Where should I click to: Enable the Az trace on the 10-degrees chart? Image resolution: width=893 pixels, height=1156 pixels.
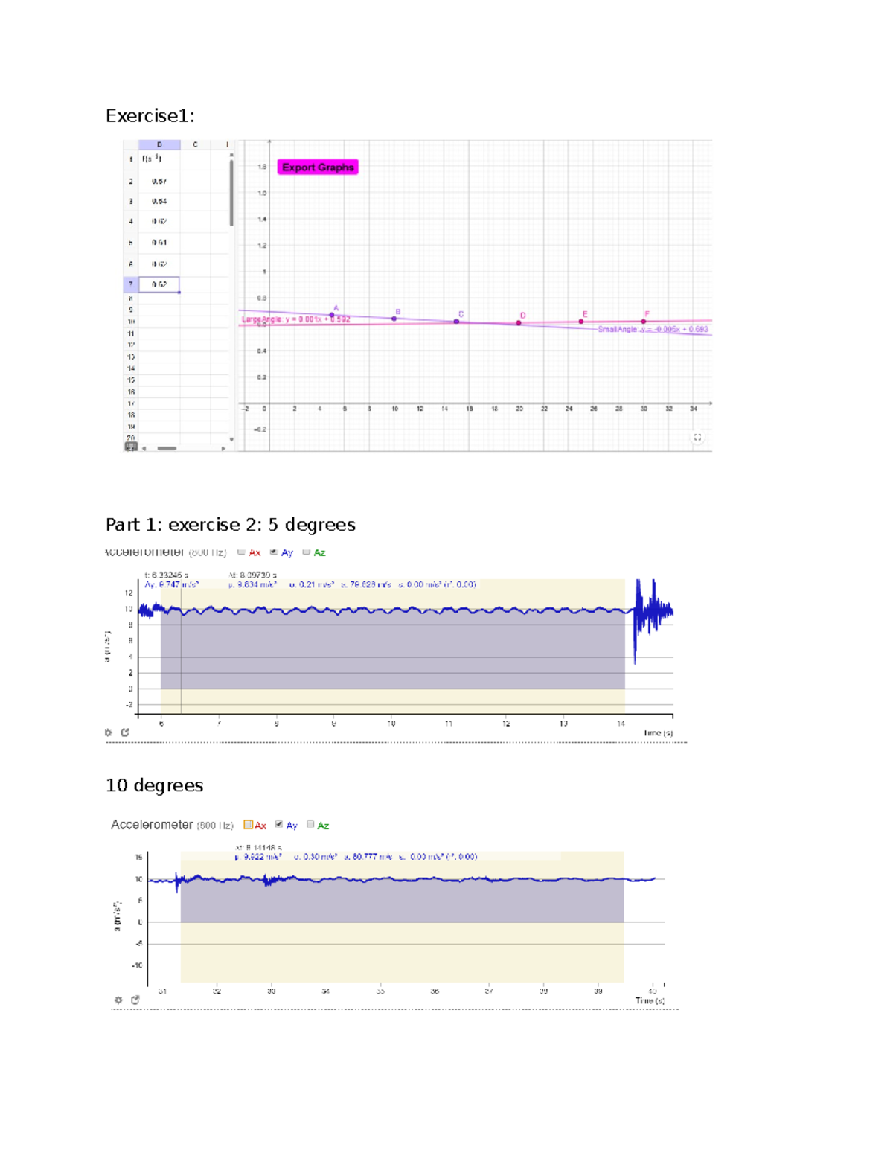click(x=311, y=825)
